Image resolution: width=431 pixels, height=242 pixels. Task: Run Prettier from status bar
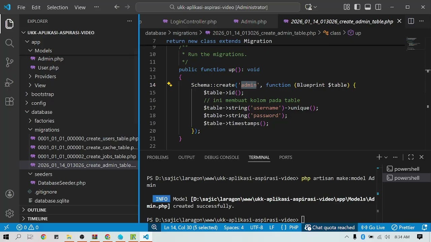(403, 228)
